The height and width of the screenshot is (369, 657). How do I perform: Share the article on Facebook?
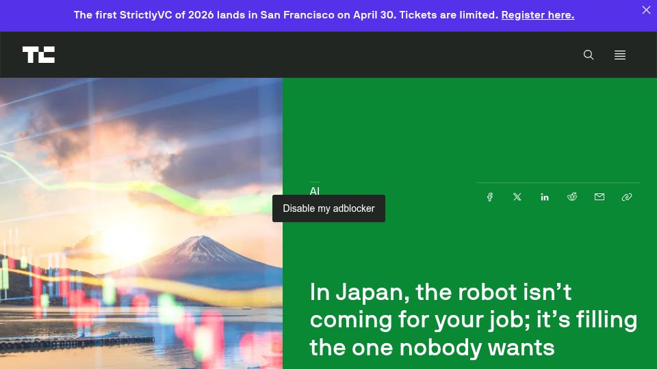pos(489,197)
